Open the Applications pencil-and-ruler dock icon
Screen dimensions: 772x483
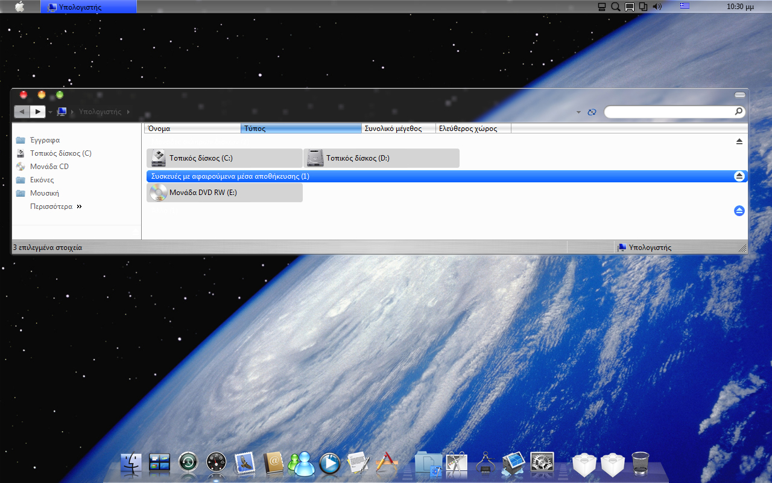coord(387,463)
